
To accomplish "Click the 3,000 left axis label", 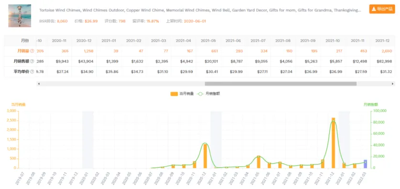I will pos(11,111).
